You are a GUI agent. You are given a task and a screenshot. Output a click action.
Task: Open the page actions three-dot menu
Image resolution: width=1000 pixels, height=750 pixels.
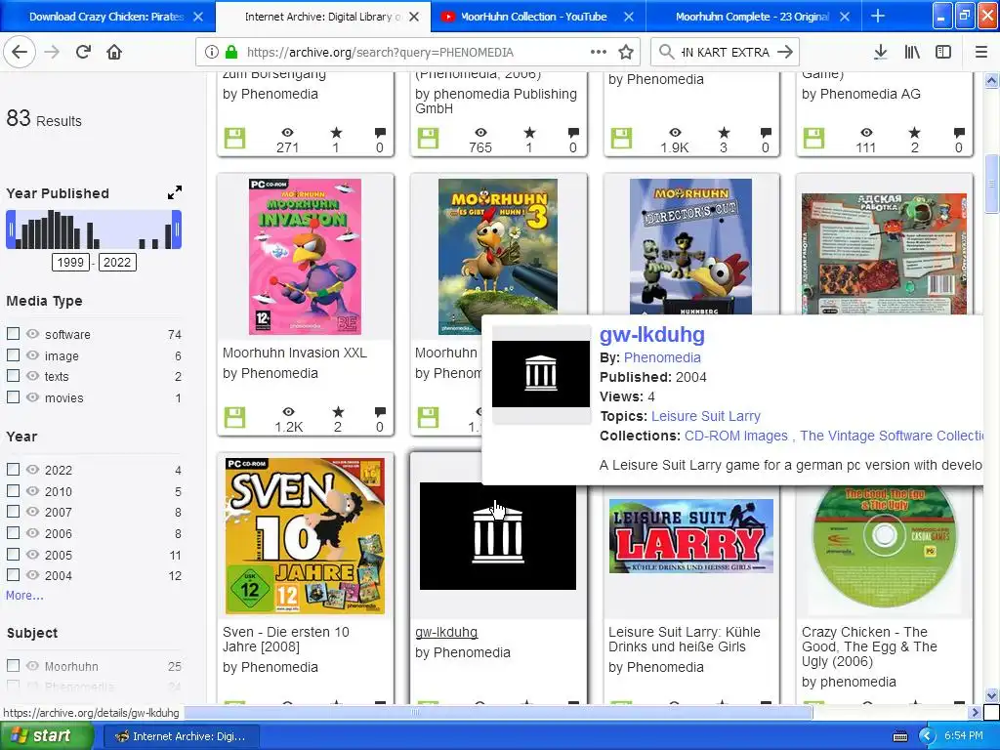599,53
